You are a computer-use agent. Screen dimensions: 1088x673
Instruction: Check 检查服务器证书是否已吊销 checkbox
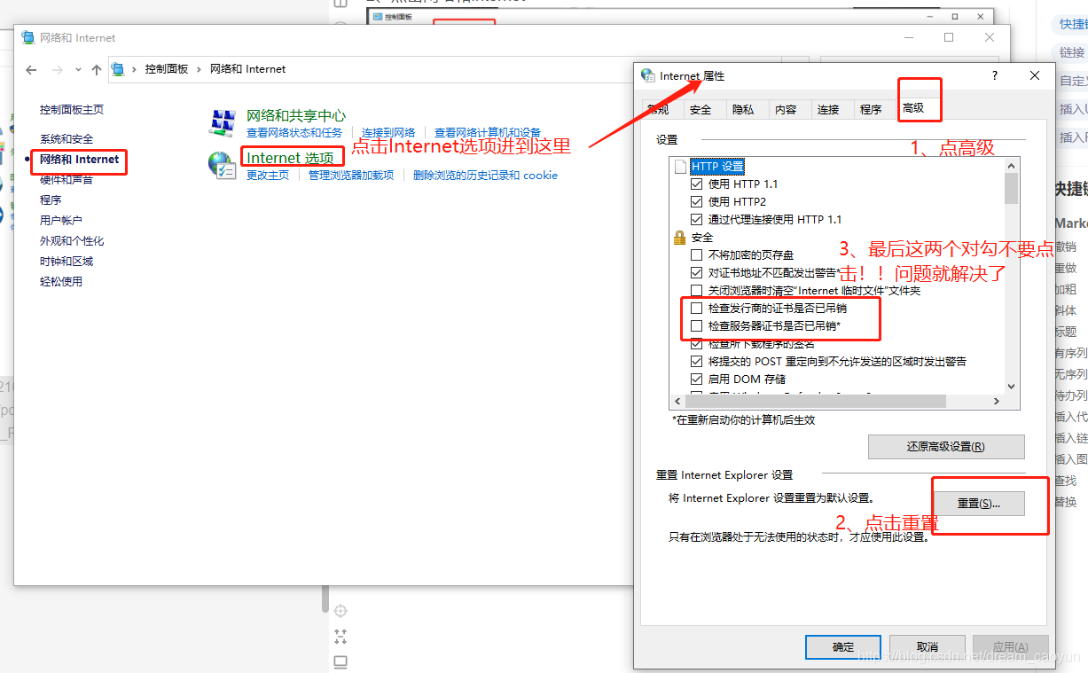[x=696, y=326]
